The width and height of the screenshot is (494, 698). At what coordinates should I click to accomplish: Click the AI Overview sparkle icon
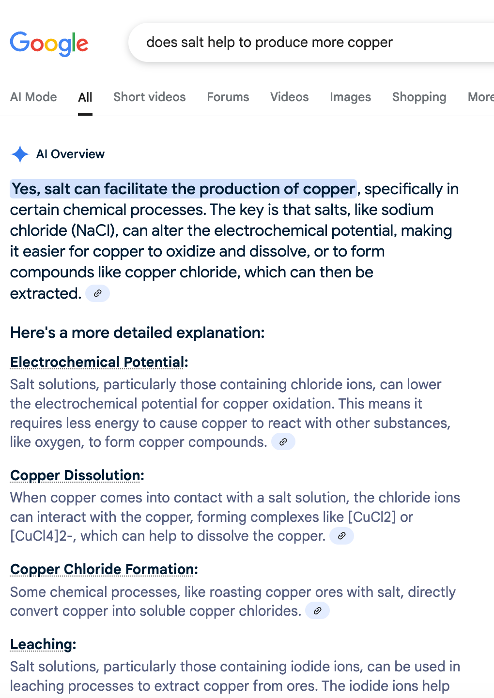pos(20,154)
